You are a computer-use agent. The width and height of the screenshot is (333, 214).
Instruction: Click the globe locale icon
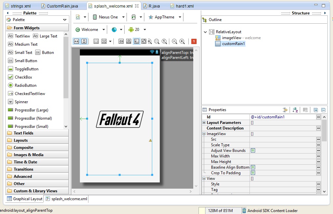pyautogui.click(x=114, y=30)
